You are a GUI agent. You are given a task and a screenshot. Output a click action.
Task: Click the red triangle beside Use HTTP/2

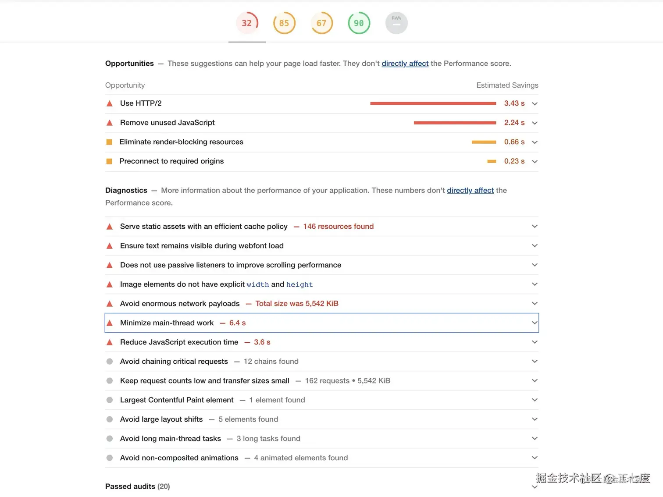(x=110, y=104)
